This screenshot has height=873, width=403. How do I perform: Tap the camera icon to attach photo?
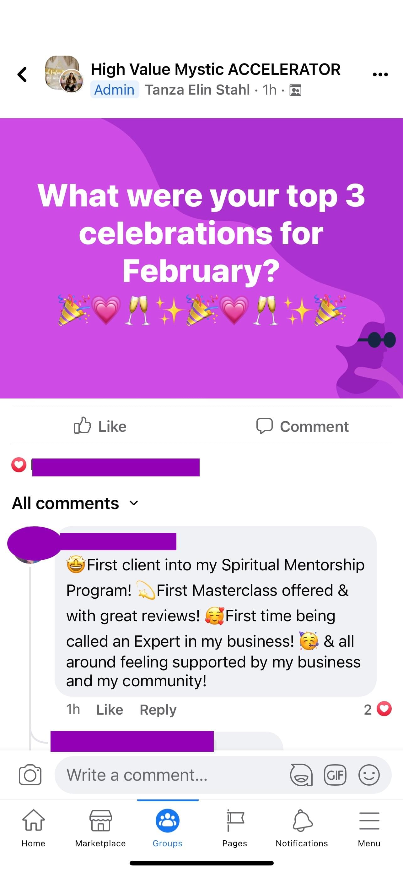pyautogui.click(x=30, y=775)
